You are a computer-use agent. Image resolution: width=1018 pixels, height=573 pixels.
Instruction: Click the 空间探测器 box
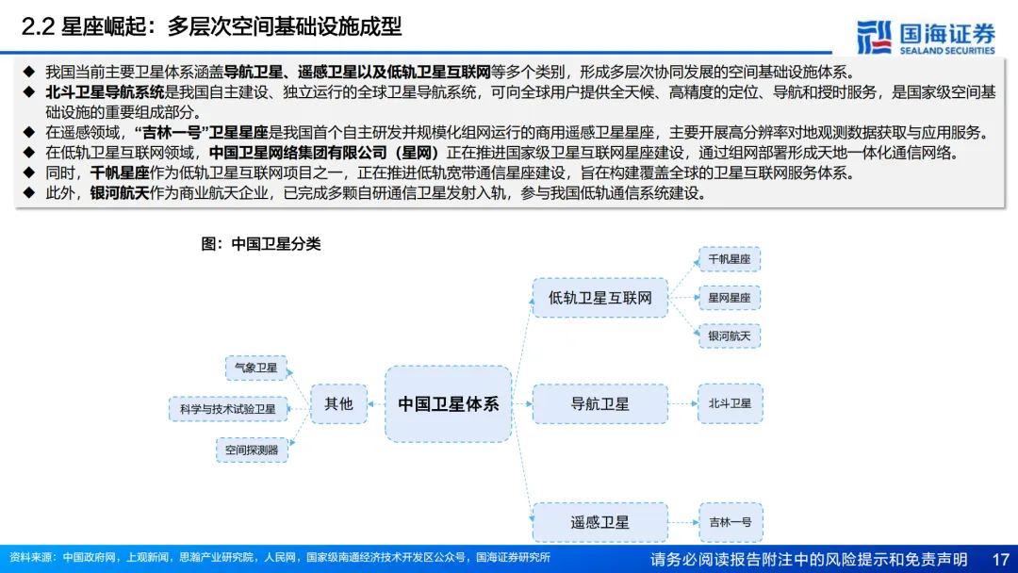point(252,450)
